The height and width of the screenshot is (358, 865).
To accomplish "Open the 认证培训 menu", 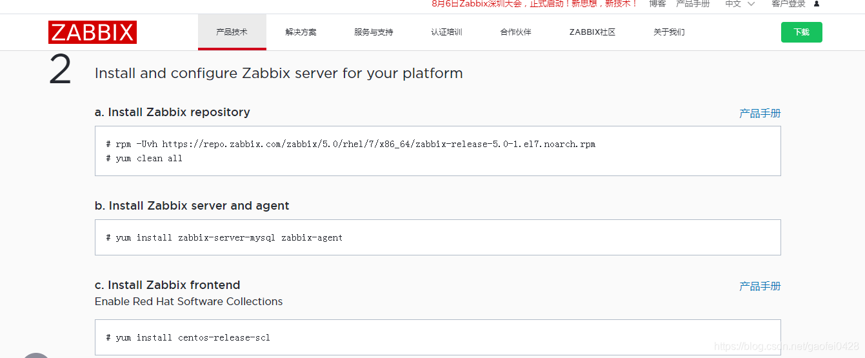I will click(x=446, y=32).
